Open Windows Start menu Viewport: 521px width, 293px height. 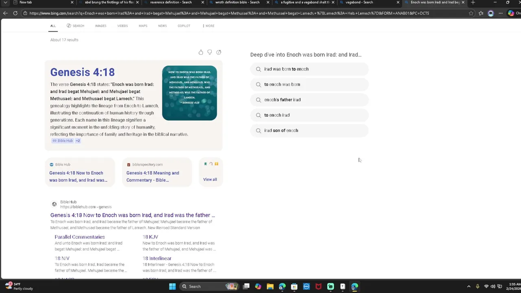pos(172,286)
